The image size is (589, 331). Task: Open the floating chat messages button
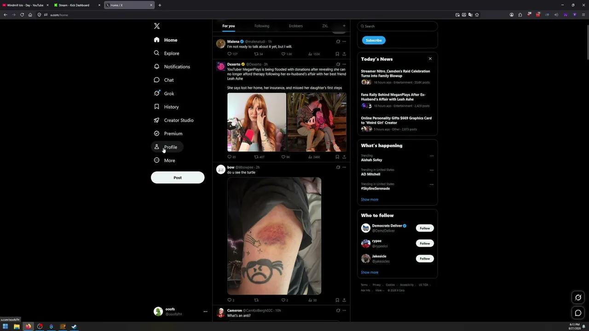click(578, 313)
